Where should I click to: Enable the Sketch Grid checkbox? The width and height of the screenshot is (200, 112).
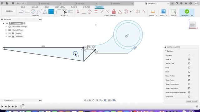[189, 63]
